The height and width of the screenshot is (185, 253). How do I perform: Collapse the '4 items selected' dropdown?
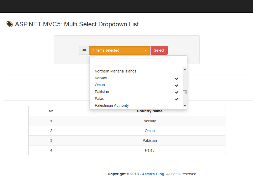[x=120, y=50]
